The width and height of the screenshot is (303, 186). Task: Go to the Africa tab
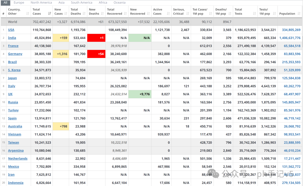(103, 3)
